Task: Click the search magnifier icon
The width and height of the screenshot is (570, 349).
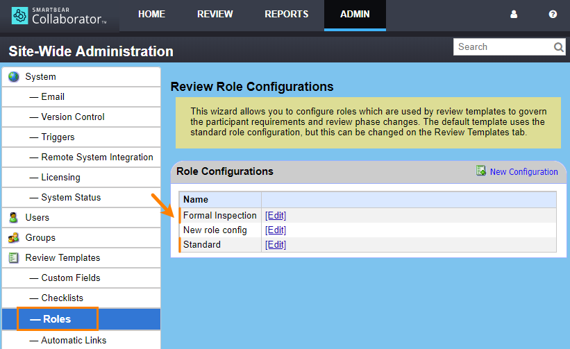Action: pos(559,47)
